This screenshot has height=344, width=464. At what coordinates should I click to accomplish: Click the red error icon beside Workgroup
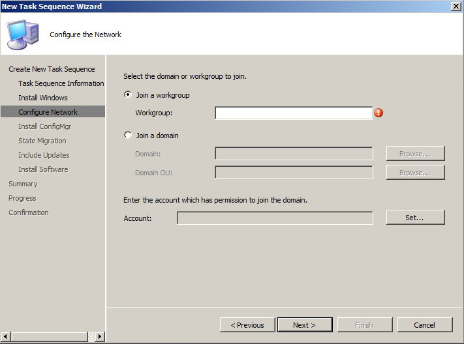coord(379,113)
